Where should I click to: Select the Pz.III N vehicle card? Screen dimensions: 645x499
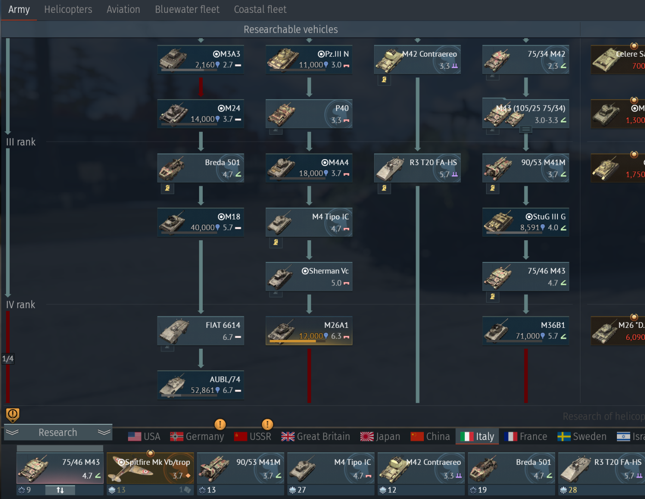coord(309,59)
